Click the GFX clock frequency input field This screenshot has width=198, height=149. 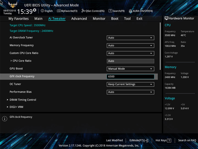pyautogui.click(x=130, y=76)
